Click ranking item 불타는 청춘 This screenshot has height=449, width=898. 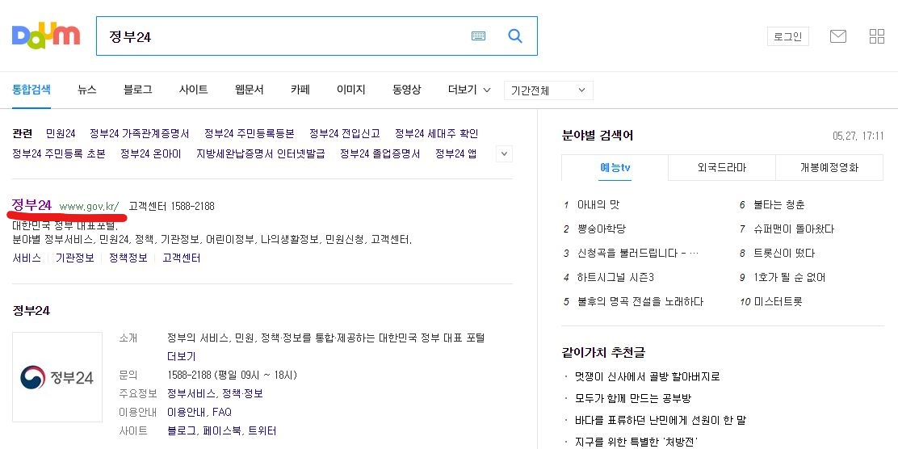(x=778, y=204)
